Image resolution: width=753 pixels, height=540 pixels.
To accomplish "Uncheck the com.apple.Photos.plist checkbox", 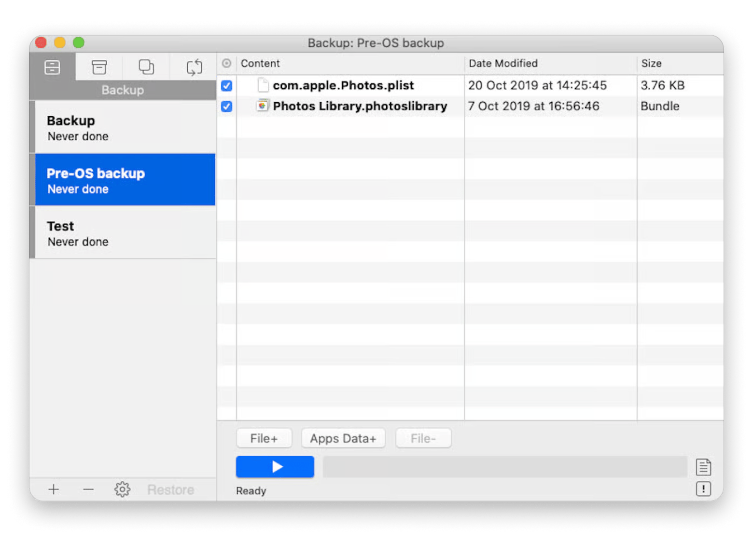I will 226,86.
